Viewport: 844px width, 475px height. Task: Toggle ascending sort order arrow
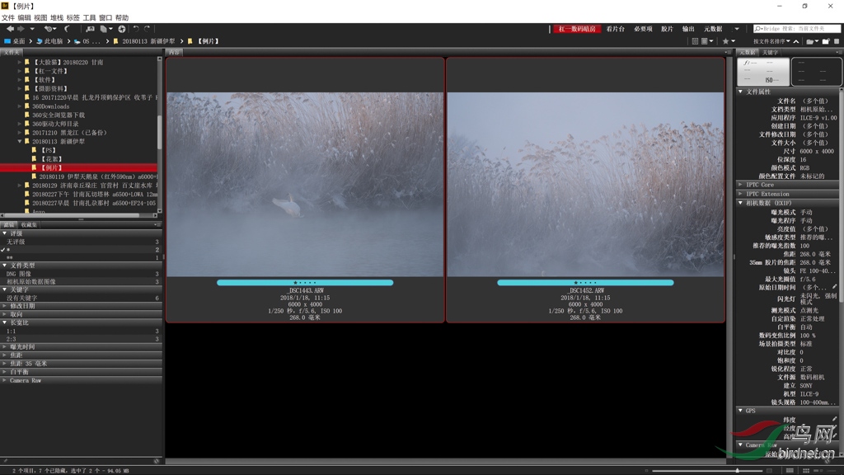coord(797,41)
